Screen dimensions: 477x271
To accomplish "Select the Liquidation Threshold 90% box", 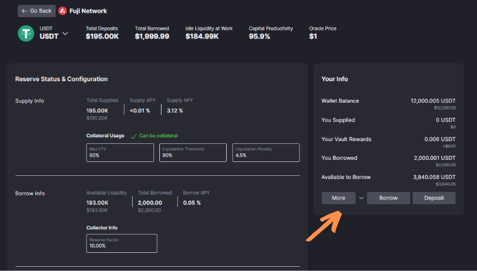I will tap(193, 152).
